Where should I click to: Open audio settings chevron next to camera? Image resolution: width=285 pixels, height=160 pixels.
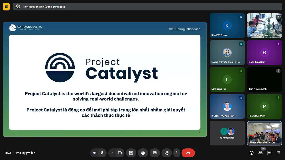pos(112,153)
